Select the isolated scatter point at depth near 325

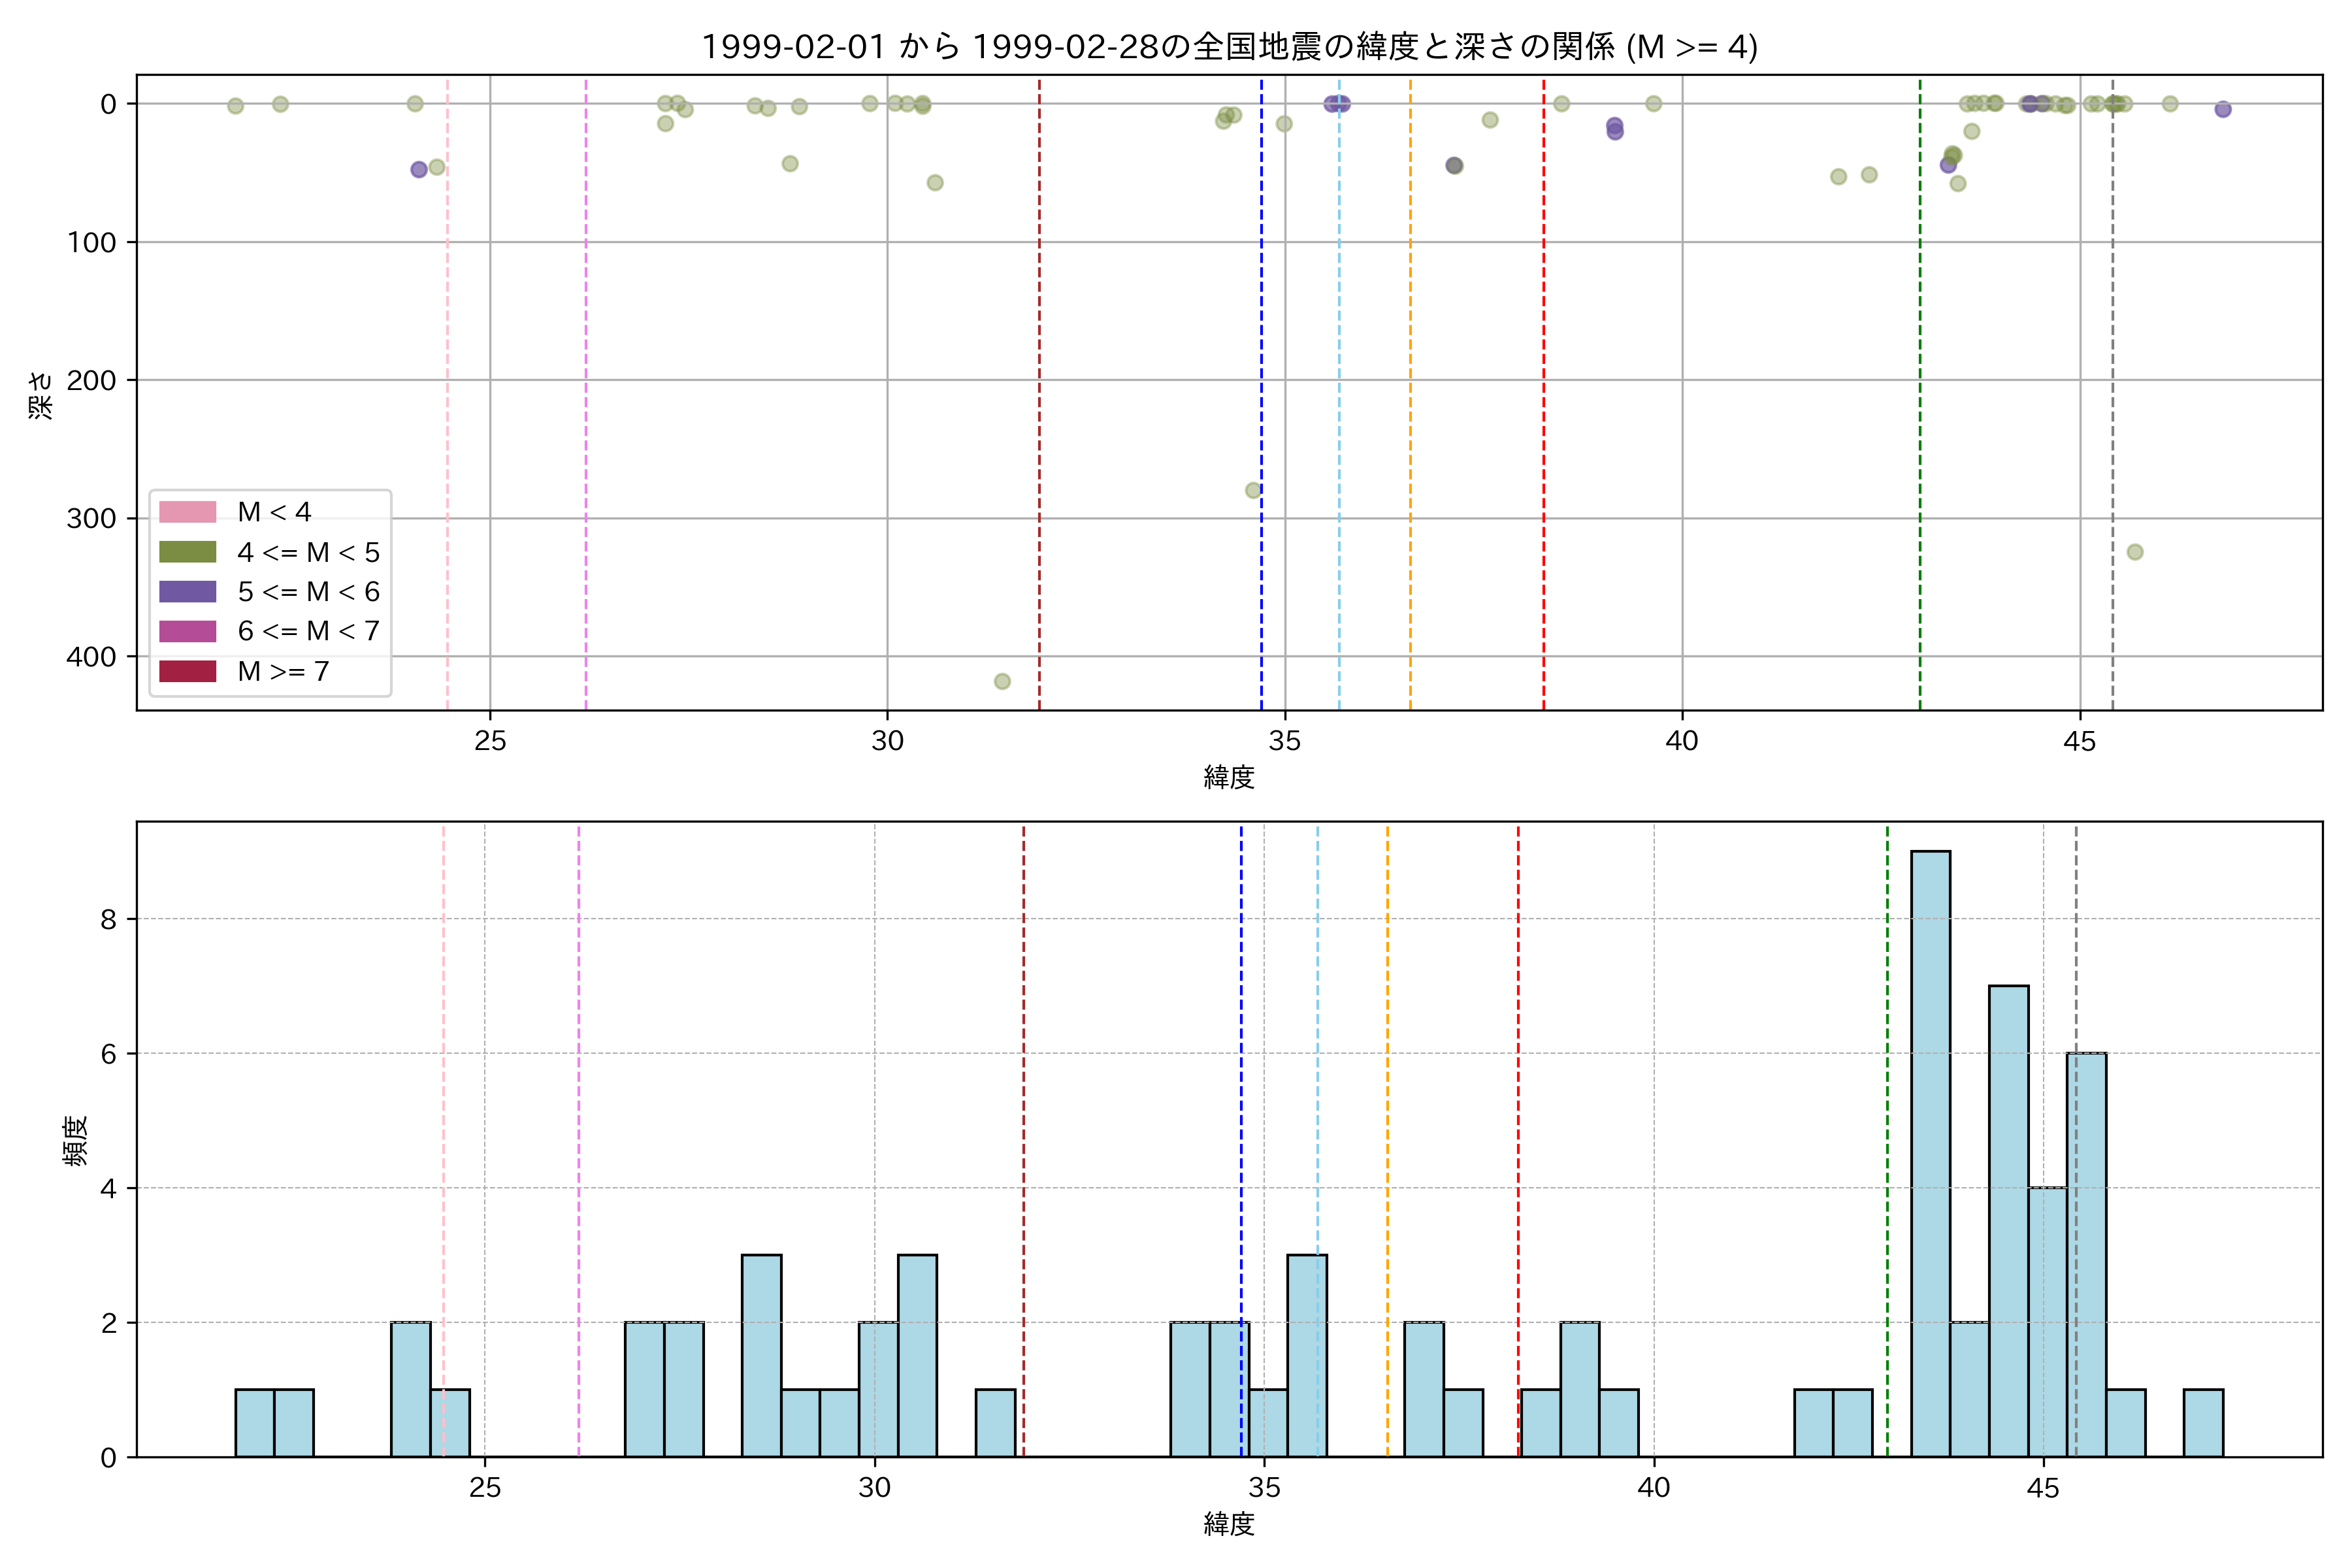(x=2135, y=552)
